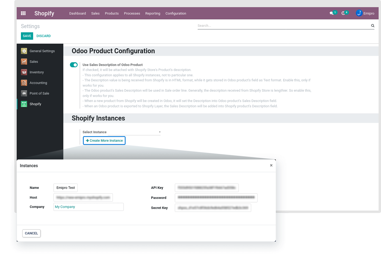
Task: Close the Instances dialog with X
Action: pos(271,165)
